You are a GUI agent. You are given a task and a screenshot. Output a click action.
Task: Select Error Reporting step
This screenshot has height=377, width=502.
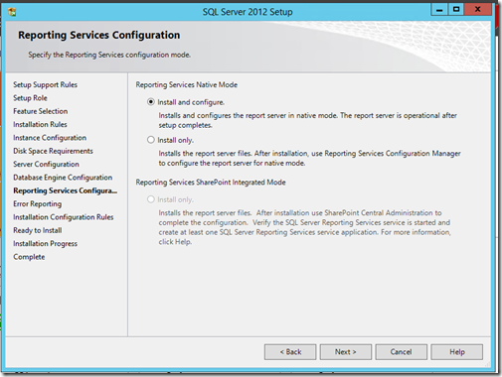coord(38,203)
